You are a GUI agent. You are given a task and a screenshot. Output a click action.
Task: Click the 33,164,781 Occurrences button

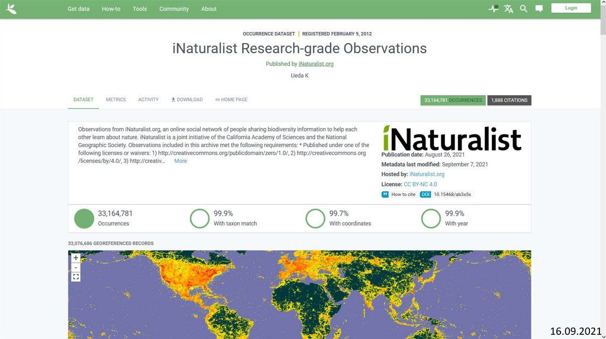tap(453, 100)
